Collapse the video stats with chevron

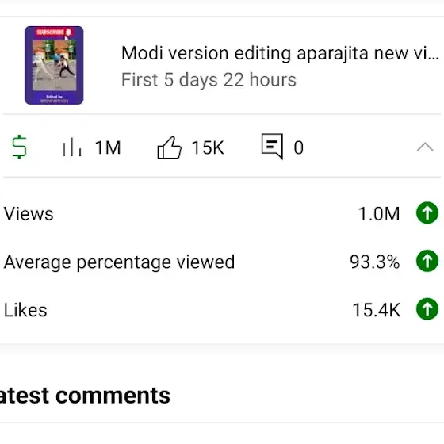point(425,147)
